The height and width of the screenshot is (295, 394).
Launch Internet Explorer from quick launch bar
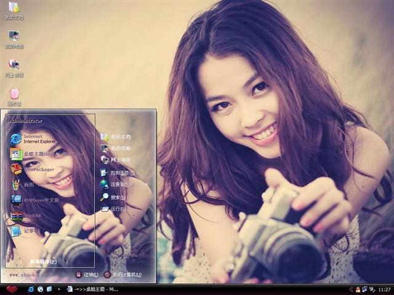point(31,289)
